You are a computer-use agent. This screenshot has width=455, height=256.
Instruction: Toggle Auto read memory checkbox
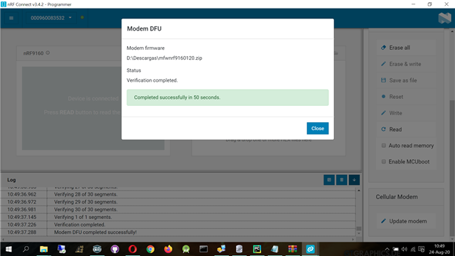[x=384, y=145]
